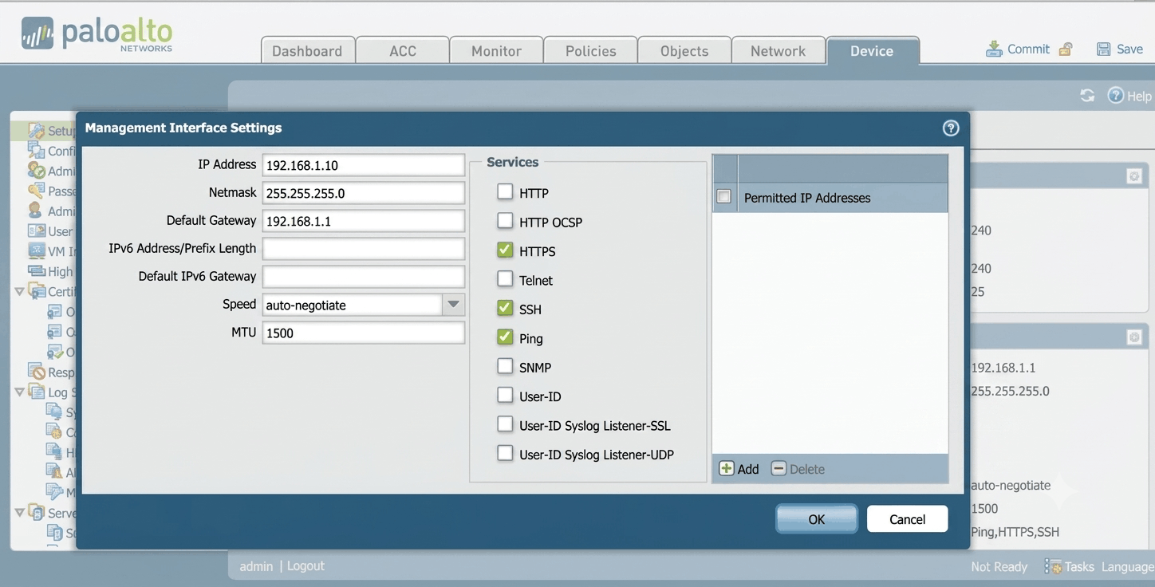
Task: Click the Config Audit icon in sidebar
Action: coord(37,150)
